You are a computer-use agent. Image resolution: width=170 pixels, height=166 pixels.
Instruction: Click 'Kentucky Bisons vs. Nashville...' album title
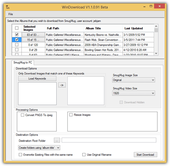point(103,35)
